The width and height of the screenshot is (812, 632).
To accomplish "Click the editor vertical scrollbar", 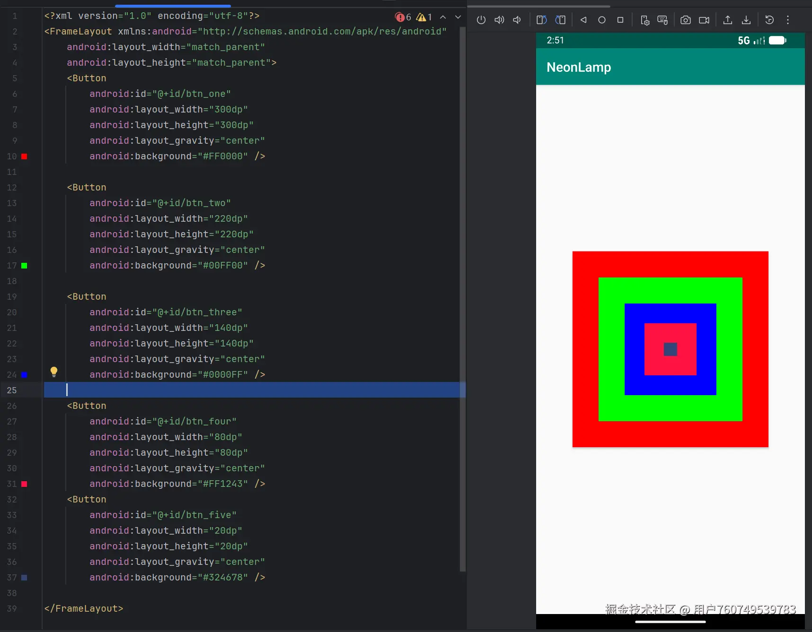I will click(463, 284).
